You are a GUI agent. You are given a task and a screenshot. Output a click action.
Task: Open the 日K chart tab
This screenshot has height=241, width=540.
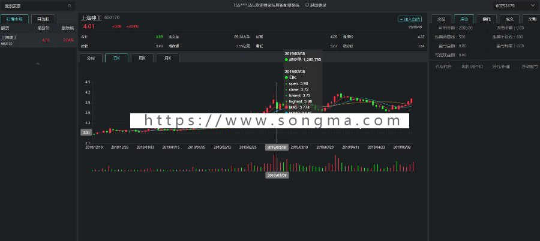(x=116, y=58)
